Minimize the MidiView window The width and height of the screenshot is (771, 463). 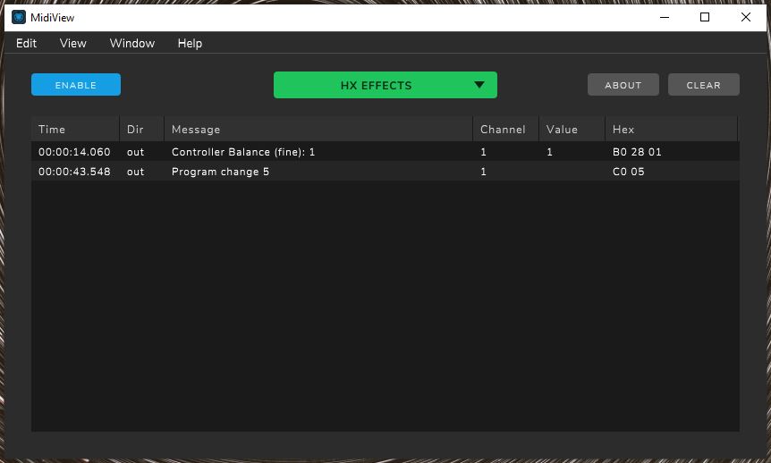[665, 17]
